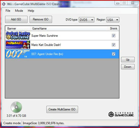Viewport: 140px width, 128px height.
Task: Toggle Shrink for Mario Kart Double Dash!
Action: (113, 45)
